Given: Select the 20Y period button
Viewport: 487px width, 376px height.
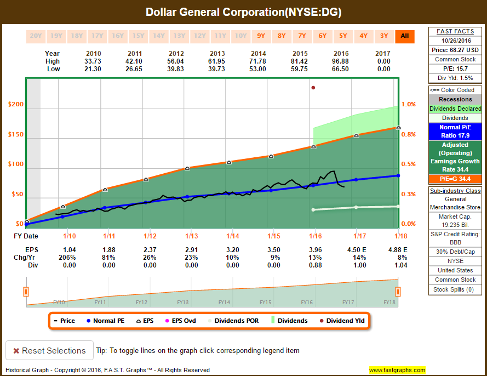Looking at the screenshot, I should 36,36.
